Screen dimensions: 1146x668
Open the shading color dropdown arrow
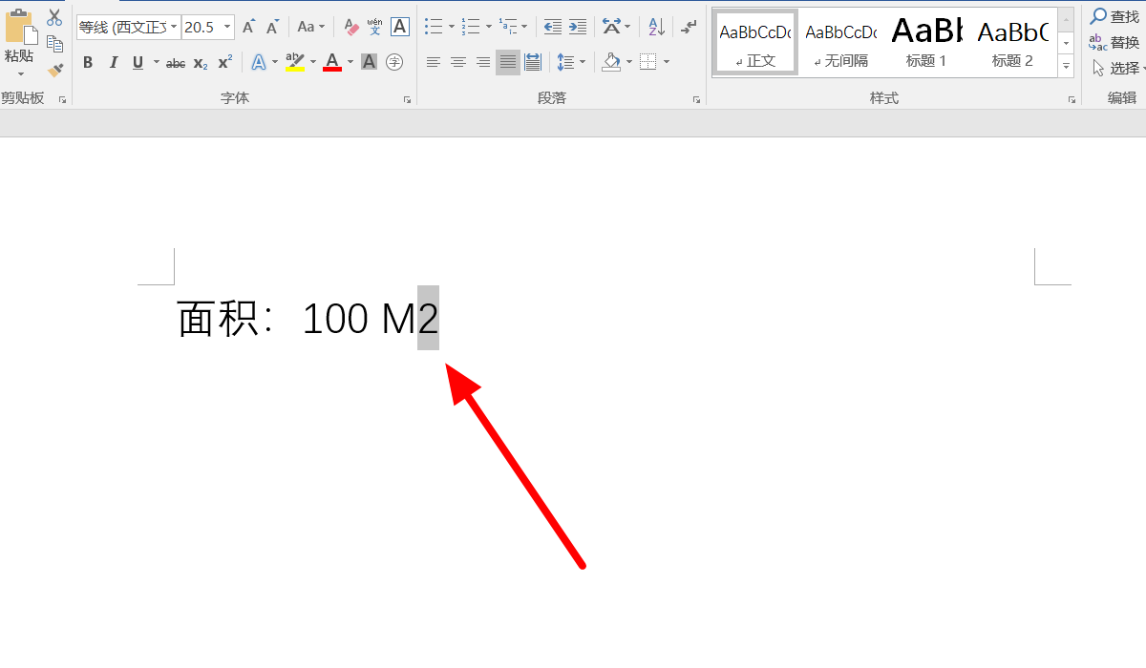[628, 63]
